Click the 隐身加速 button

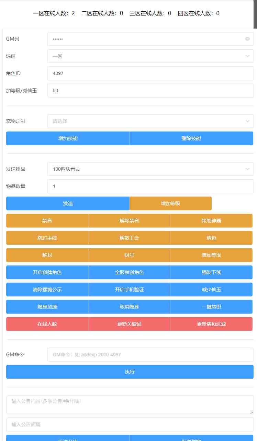47,307
